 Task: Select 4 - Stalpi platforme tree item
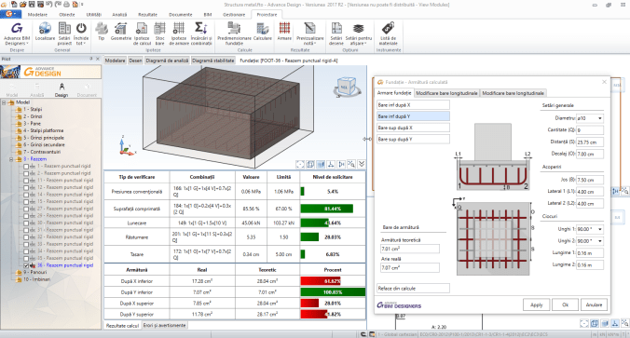[x=43, y=130]
